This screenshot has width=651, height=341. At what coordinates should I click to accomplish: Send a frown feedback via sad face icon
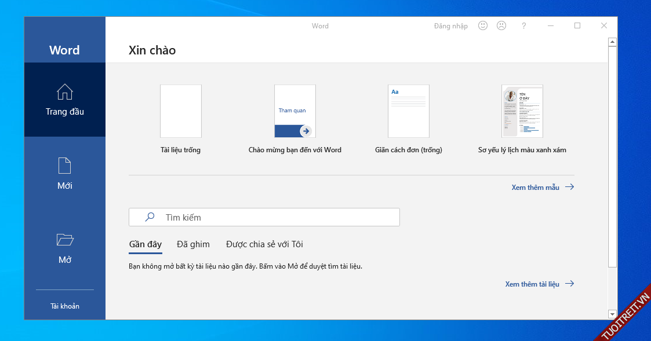pyautogui.click(x=501, y=25)
